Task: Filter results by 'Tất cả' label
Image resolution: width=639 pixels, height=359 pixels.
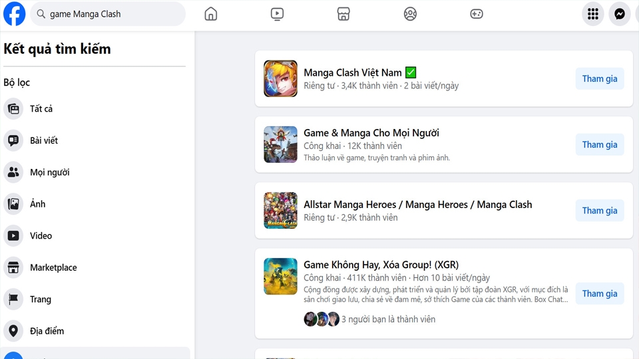Action: [41, 108]
